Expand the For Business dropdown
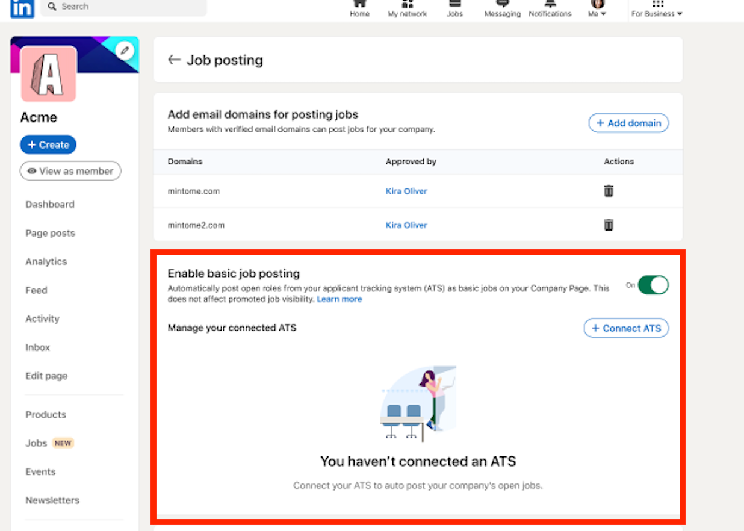Viewport: 744px width, 531px height. (656, 9)
